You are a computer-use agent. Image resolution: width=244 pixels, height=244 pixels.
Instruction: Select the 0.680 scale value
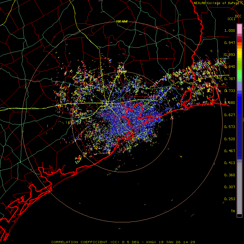(x=230, y=103)
